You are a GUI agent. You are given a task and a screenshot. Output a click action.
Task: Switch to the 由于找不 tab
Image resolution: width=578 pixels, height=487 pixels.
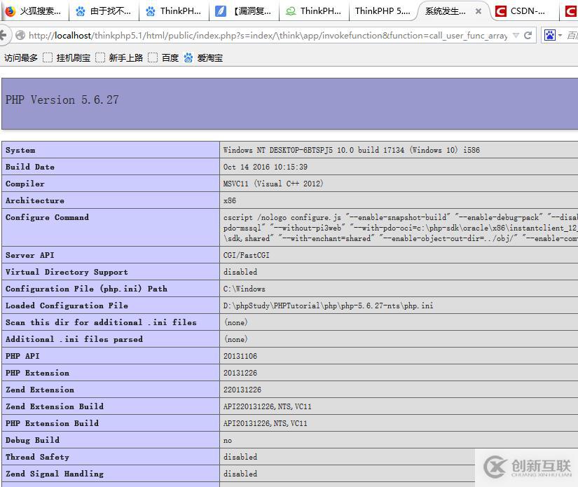[104, 11]
